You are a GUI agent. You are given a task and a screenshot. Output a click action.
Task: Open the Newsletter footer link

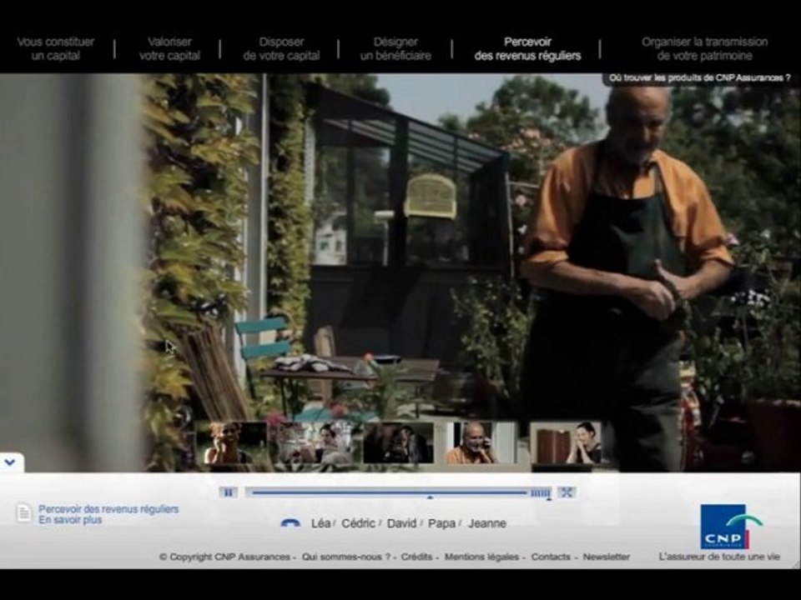(x=607, y=557)
